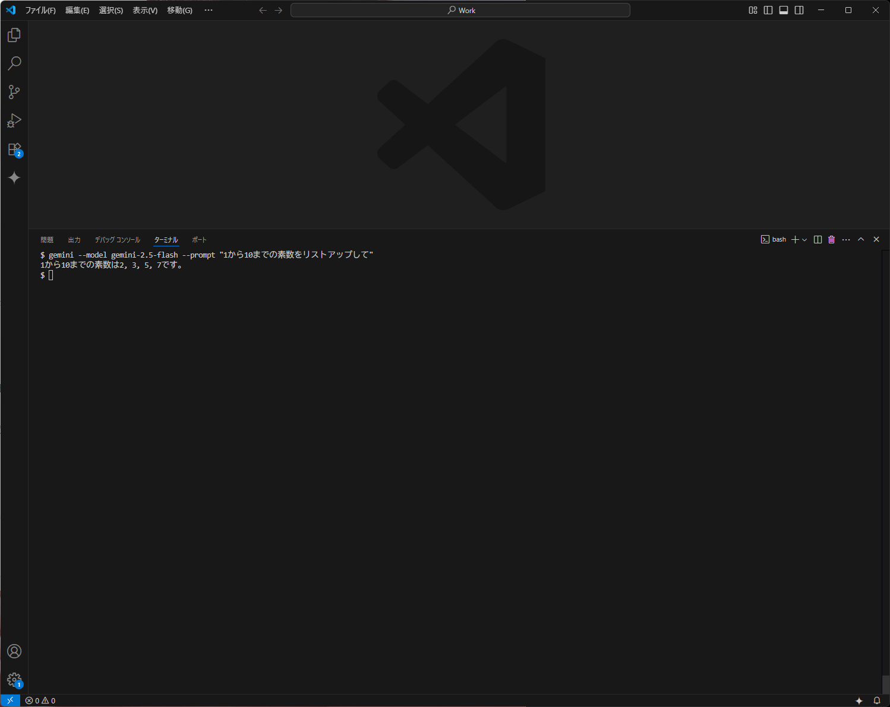The height and width of the screenshot is (707, 890).
Task: Show errors and warnings from status bar
Action: click(x=40, y=700)
